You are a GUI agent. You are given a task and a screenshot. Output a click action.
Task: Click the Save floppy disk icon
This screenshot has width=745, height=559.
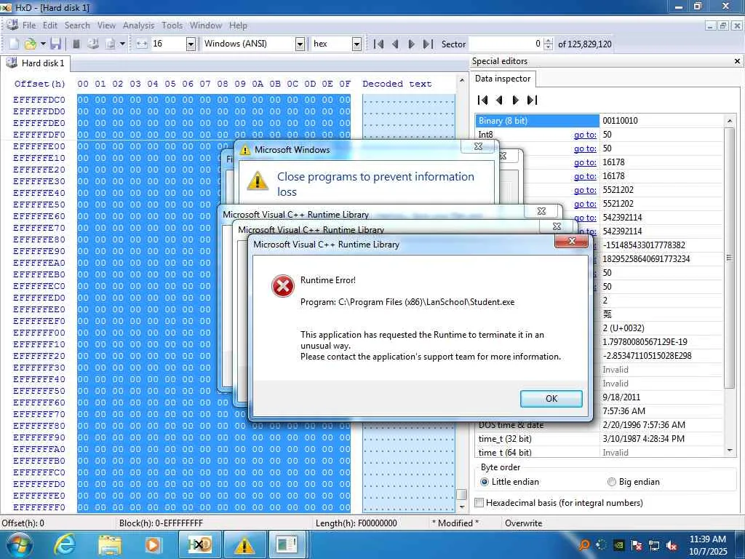(55, 44)
